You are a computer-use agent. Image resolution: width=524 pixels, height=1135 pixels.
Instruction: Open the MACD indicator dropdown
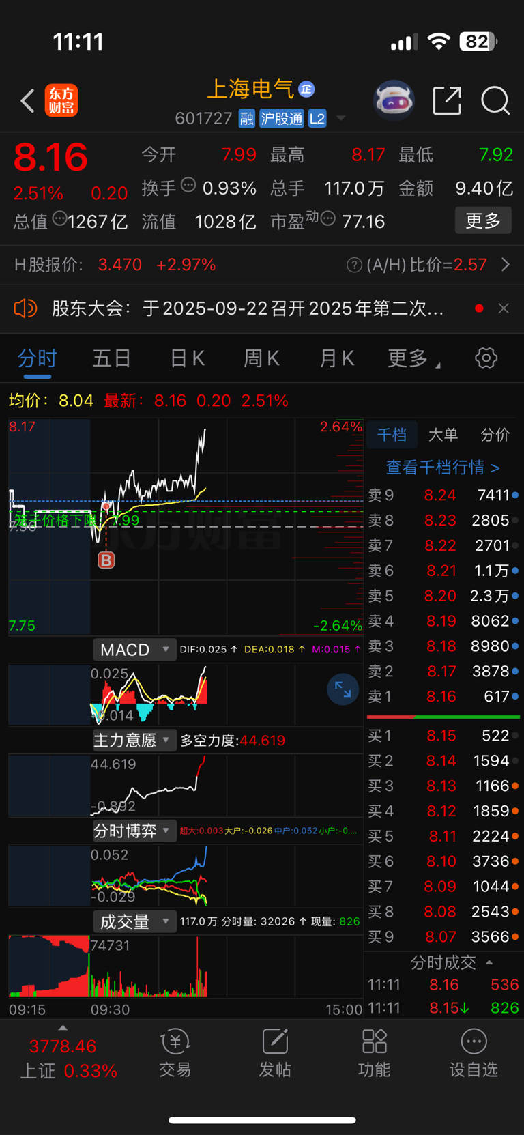(x=134, y=650)
